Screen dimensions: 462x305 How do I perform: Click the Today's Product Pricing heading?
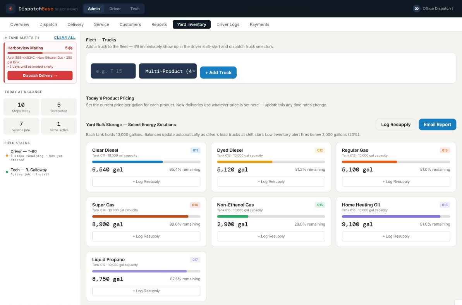click(110, 98)
